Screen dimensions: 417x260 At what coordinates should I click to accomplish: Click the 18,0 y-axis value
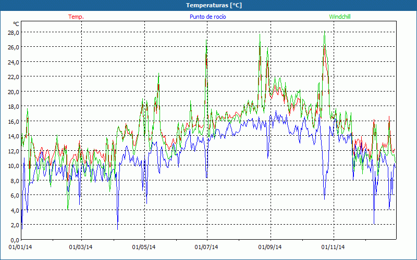pos(14,107)
